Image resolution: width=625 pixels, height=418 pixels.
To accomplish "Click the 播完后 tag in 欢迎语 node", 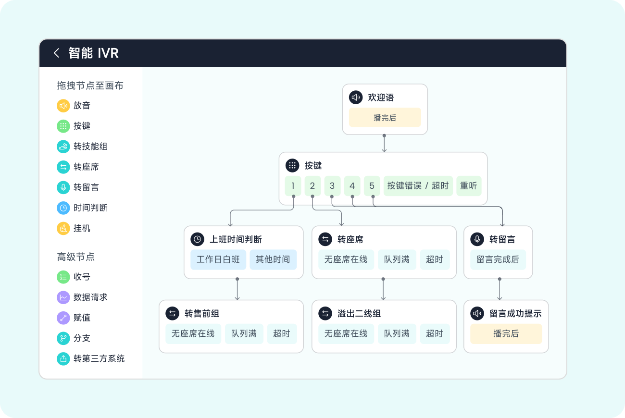I will (x=385, y=118).
